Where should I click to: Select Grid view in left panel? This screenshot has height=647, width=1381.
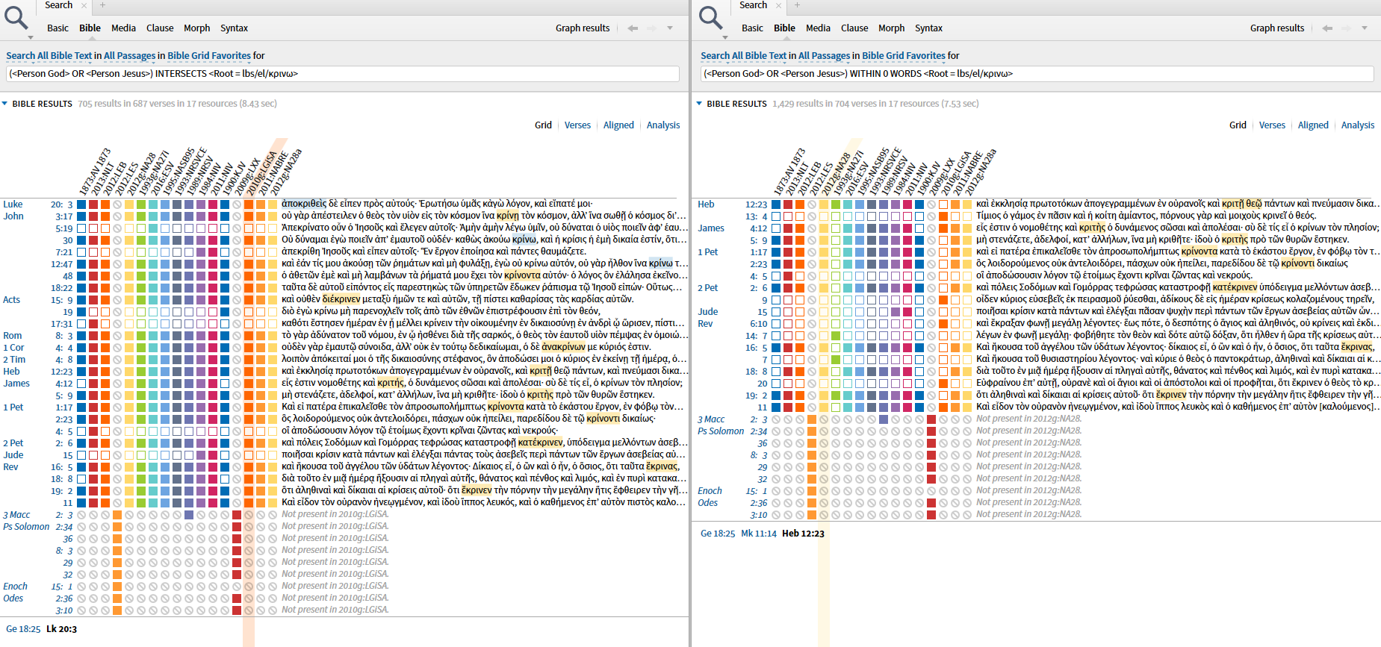543,125
